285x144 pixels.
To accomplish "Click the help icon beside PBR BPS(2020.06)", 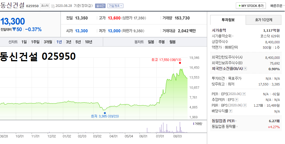I will click(x=245, y=105).
